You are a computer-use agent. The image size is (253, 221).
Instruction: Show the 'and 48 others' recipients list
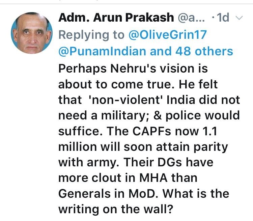pos(191,51)
